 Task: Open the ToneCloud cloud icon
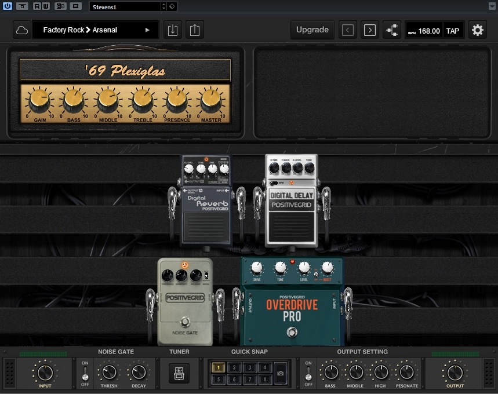(x=22, y=30)
